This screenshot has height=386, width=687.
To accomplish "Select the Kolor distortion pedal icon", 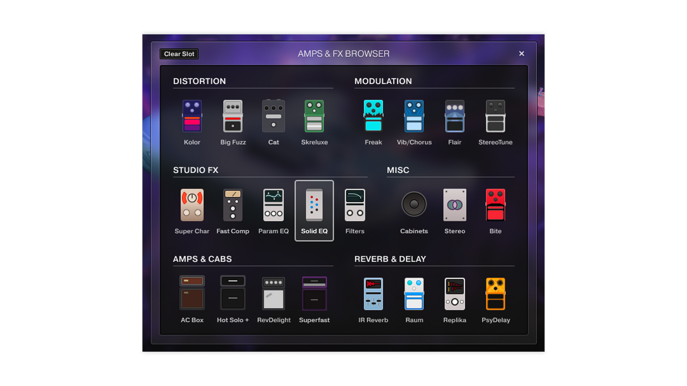I will click(192, 116).
